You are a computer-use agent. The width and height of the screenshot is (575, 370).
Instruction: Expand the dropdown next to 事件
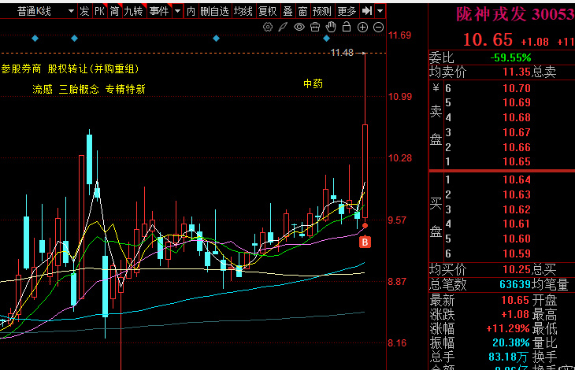[x=177, y=11]
